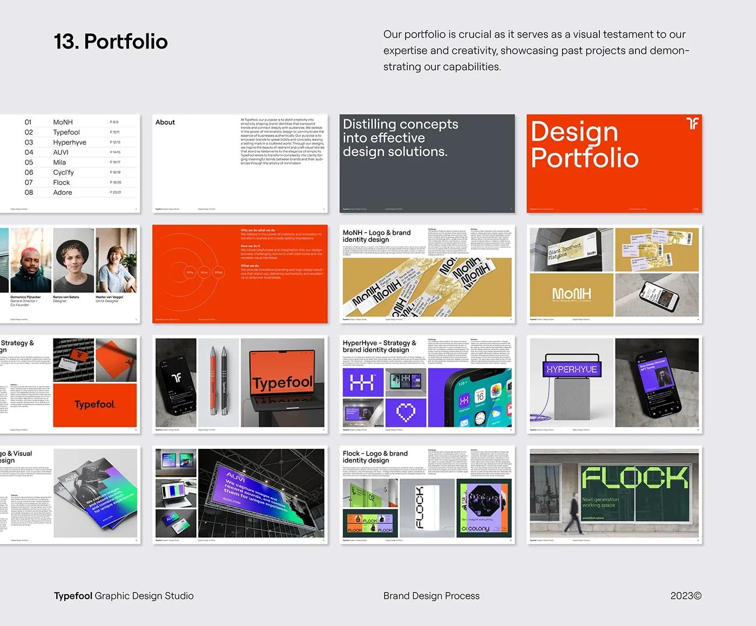Screen dimensions: 756x626
Task: Select the AUVI billboard image
Action: (x=261, y=493)
